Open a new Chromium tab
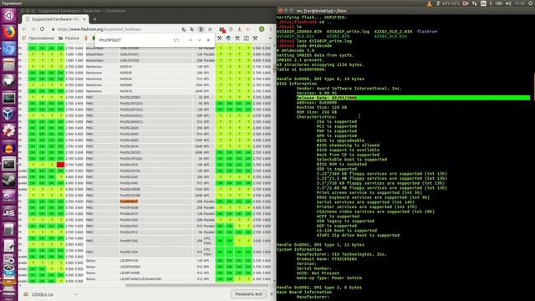Screen dimensions: 535x301 (x=94, y=19)
